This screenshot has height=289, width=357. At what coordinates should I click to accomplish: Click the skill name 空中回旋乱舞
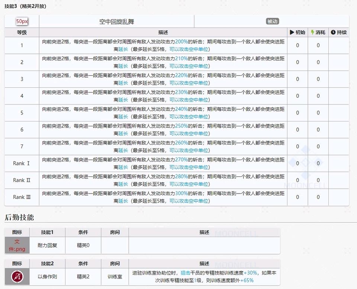[116, 22]
